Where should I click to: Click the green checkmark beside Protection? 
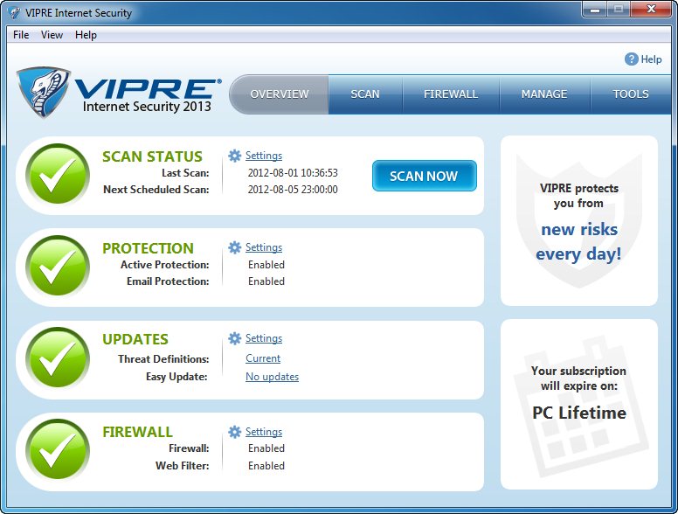pos(58,266)
